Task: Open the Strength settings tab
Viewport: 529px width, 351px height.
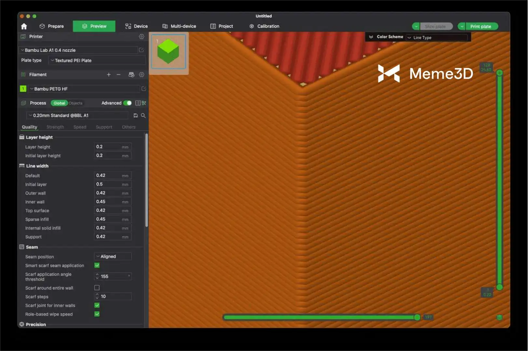Action: tap(55, 127)
